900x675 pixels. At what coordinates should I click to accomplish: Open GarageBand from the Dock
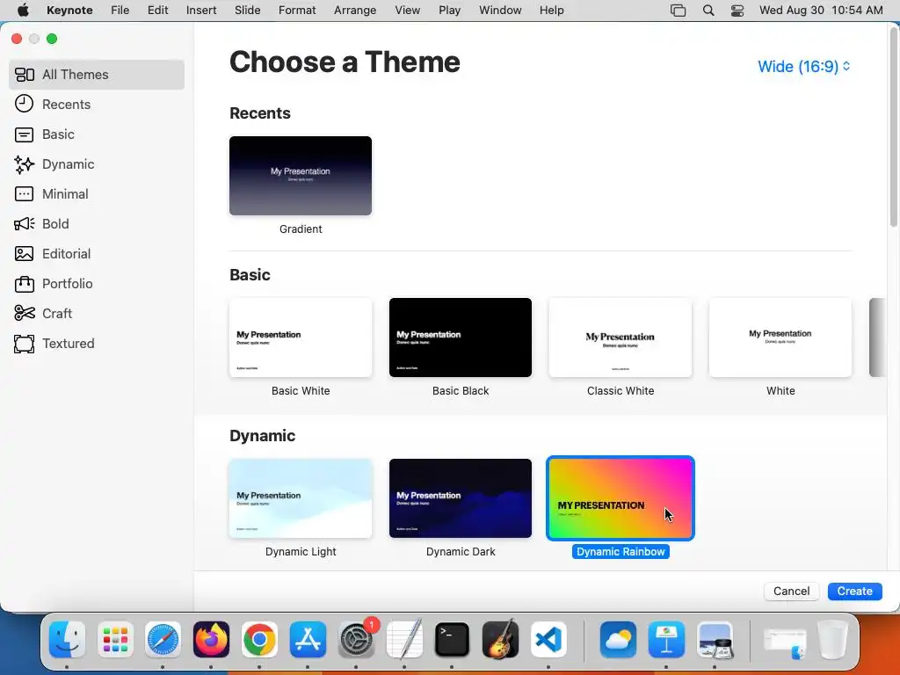(500, 640)
